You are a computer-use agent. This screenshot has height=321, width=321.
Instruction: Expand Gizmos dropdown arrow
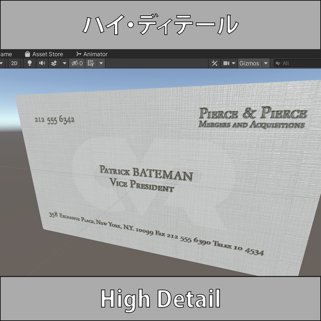coord(266,63)
